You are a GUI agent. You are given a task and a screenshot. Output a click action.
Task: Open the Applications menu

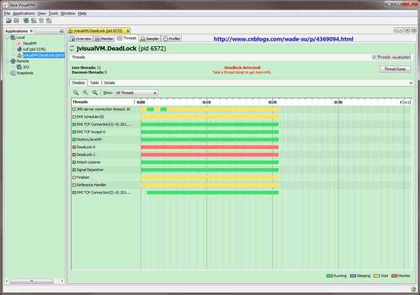click(x=24, y=13)
